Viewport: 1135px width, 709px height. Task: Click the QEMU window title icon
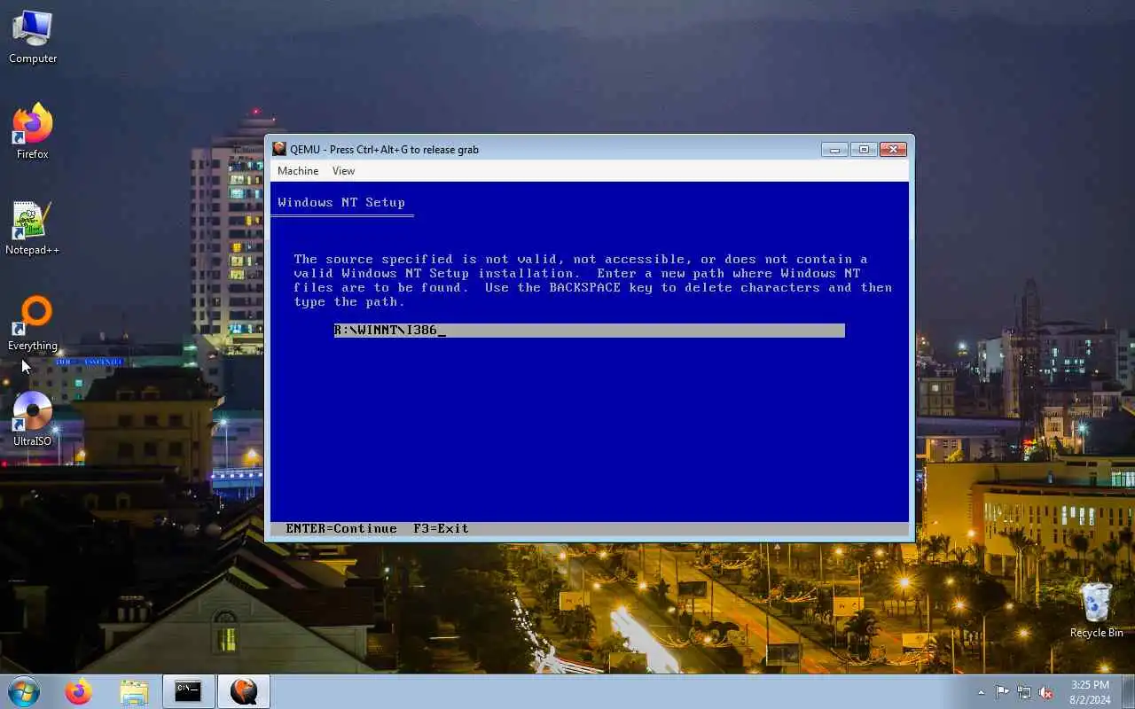(279, 149)
